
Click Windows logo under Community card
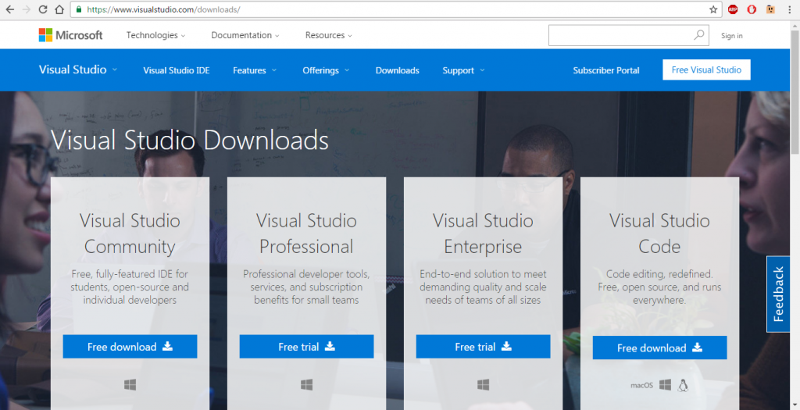point(130,384)
